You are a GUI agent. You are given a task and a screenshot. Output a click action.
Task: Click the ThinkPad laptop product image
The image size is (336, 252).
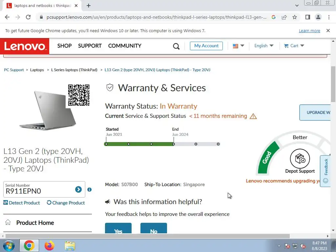click(x=48, y=110)
